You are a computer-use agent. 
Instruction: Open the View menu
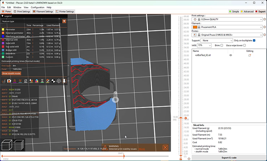tap(26, 7)
